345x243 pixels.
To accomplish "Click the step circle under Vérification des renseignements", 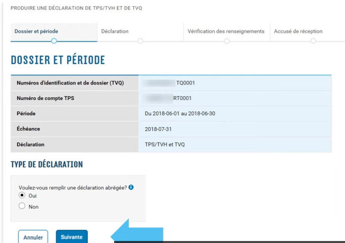I will point(227,41).
